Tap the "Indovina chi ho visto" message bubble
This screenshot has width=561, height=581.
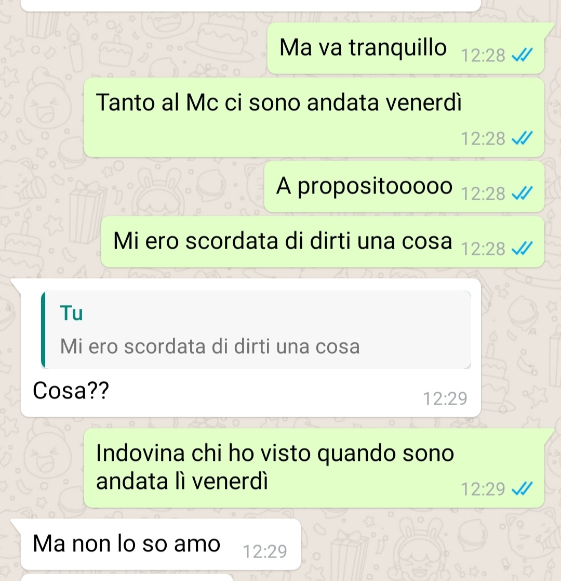click(x=314, y=468)
